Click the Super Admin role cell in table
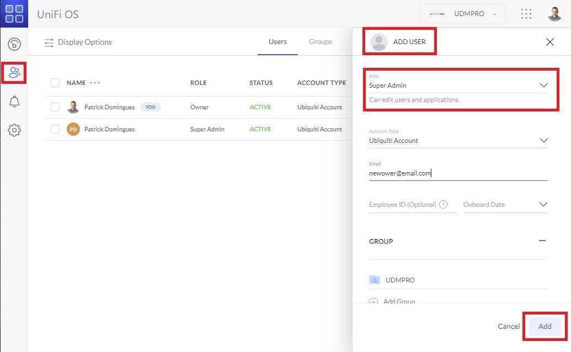 [207, 129]
